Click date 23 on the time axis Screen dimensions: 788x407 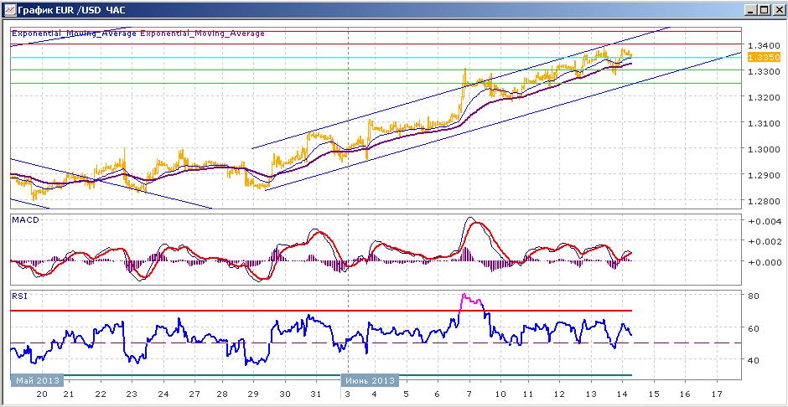(x=132, y=394)
